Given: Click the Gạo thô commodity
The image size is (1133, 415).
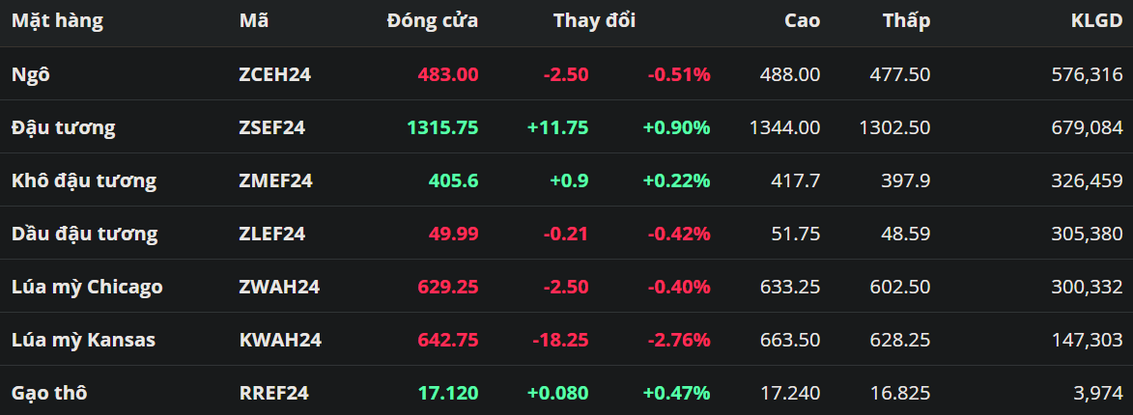Looking at the screenshot, I should (x=50, y=393).
